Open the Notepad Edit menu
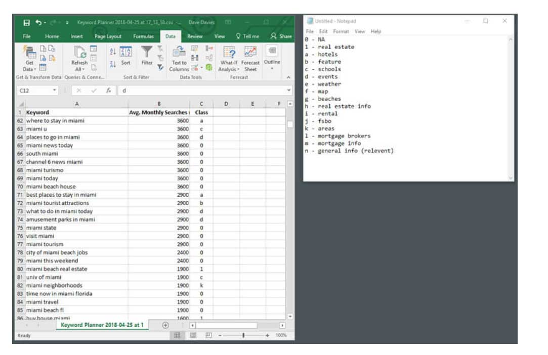Screen dimensions: 548x355 [323, 31]
